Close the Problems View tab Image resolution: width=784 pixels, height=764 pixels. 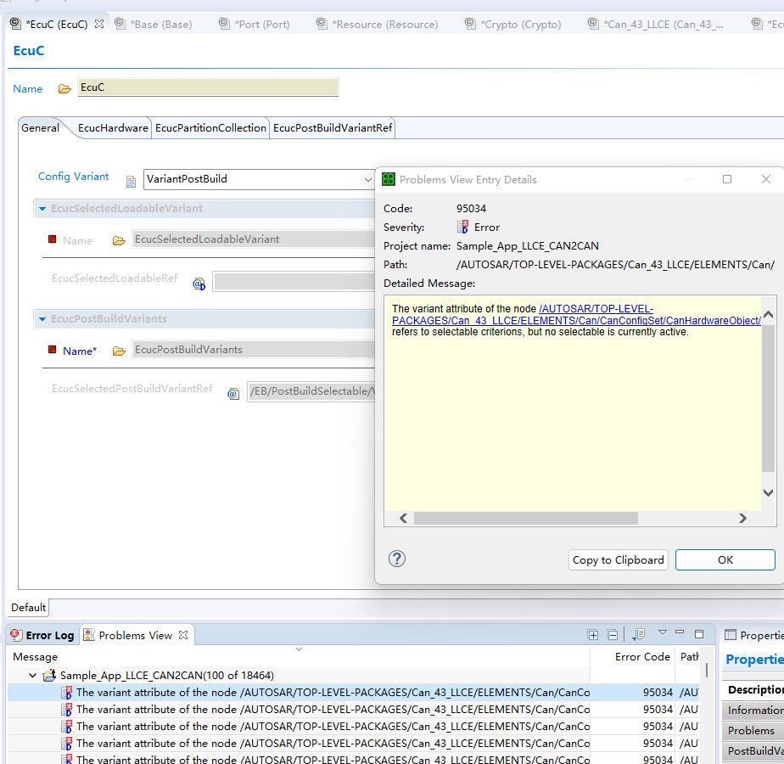(x=183, y=634)
